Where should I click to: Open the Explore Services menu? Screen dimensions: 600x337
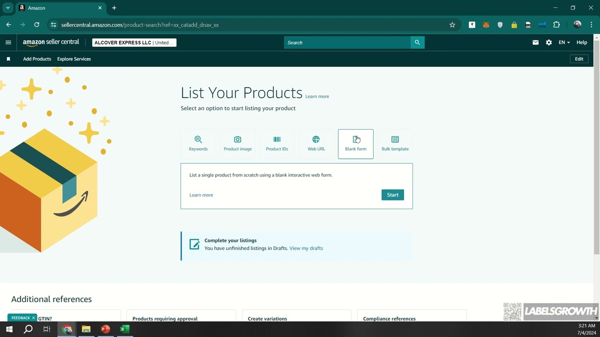[x=74, y=59]
